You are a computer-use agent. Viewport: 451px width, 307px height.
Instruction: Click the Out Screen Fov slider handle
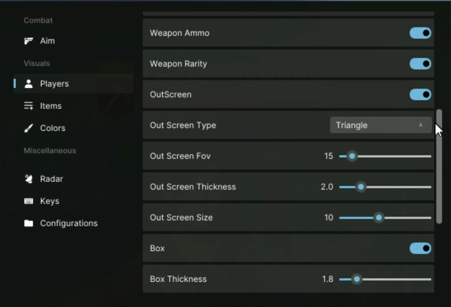352,156
